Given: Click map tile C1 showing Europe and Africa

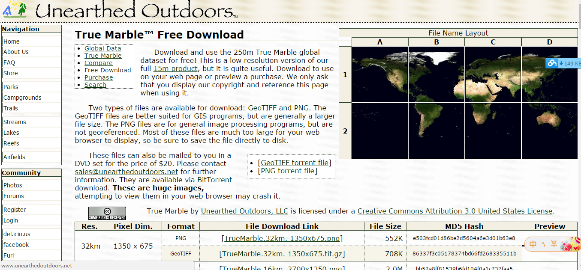Looking at the screenshot, I should point(493,74).
